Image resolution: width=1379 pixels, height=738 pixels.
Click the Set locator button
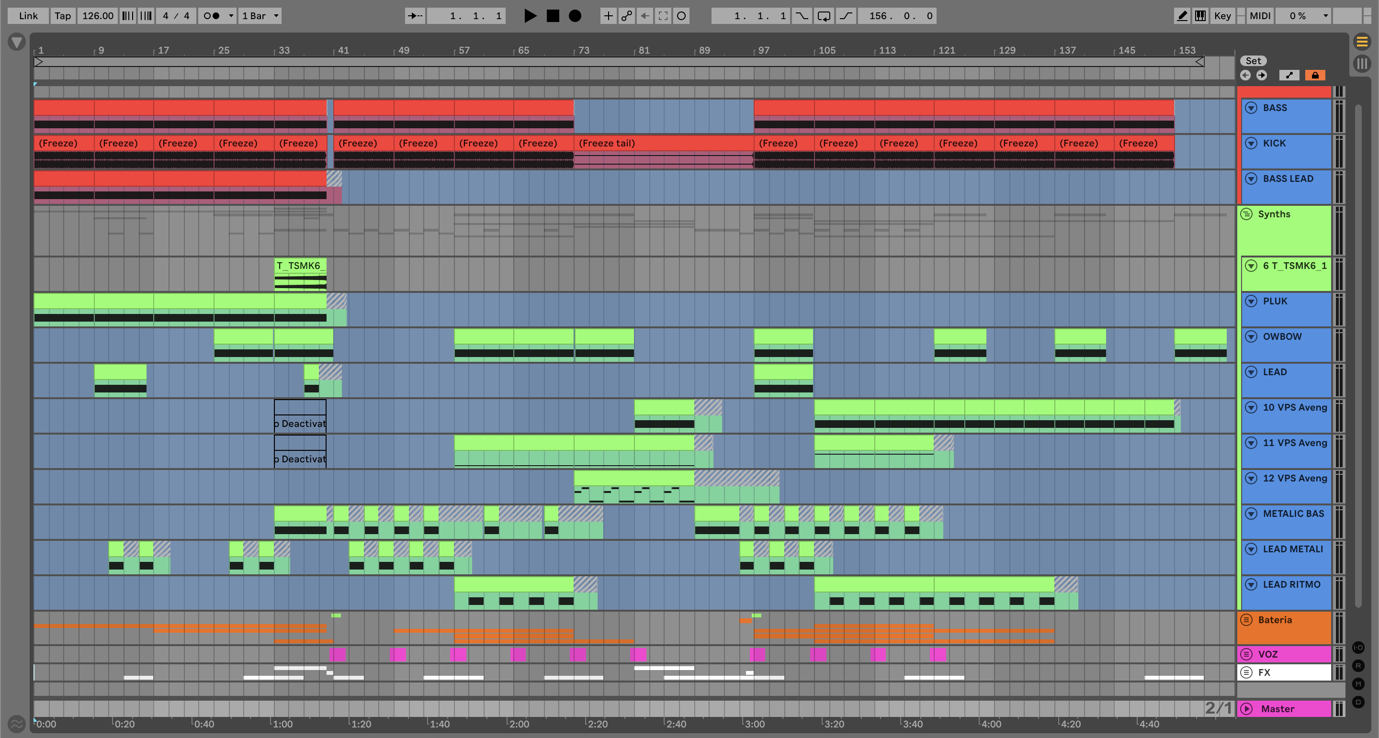click(x=1253, y=60)
